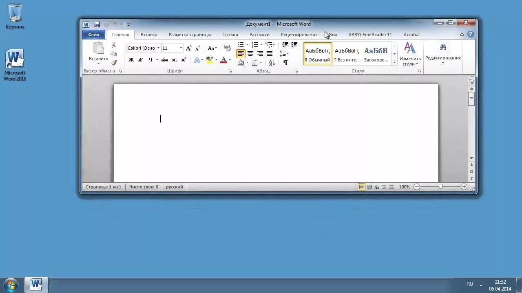Apply the Без интервала style
The image size is (522, 293).
(x=347, y=54)
